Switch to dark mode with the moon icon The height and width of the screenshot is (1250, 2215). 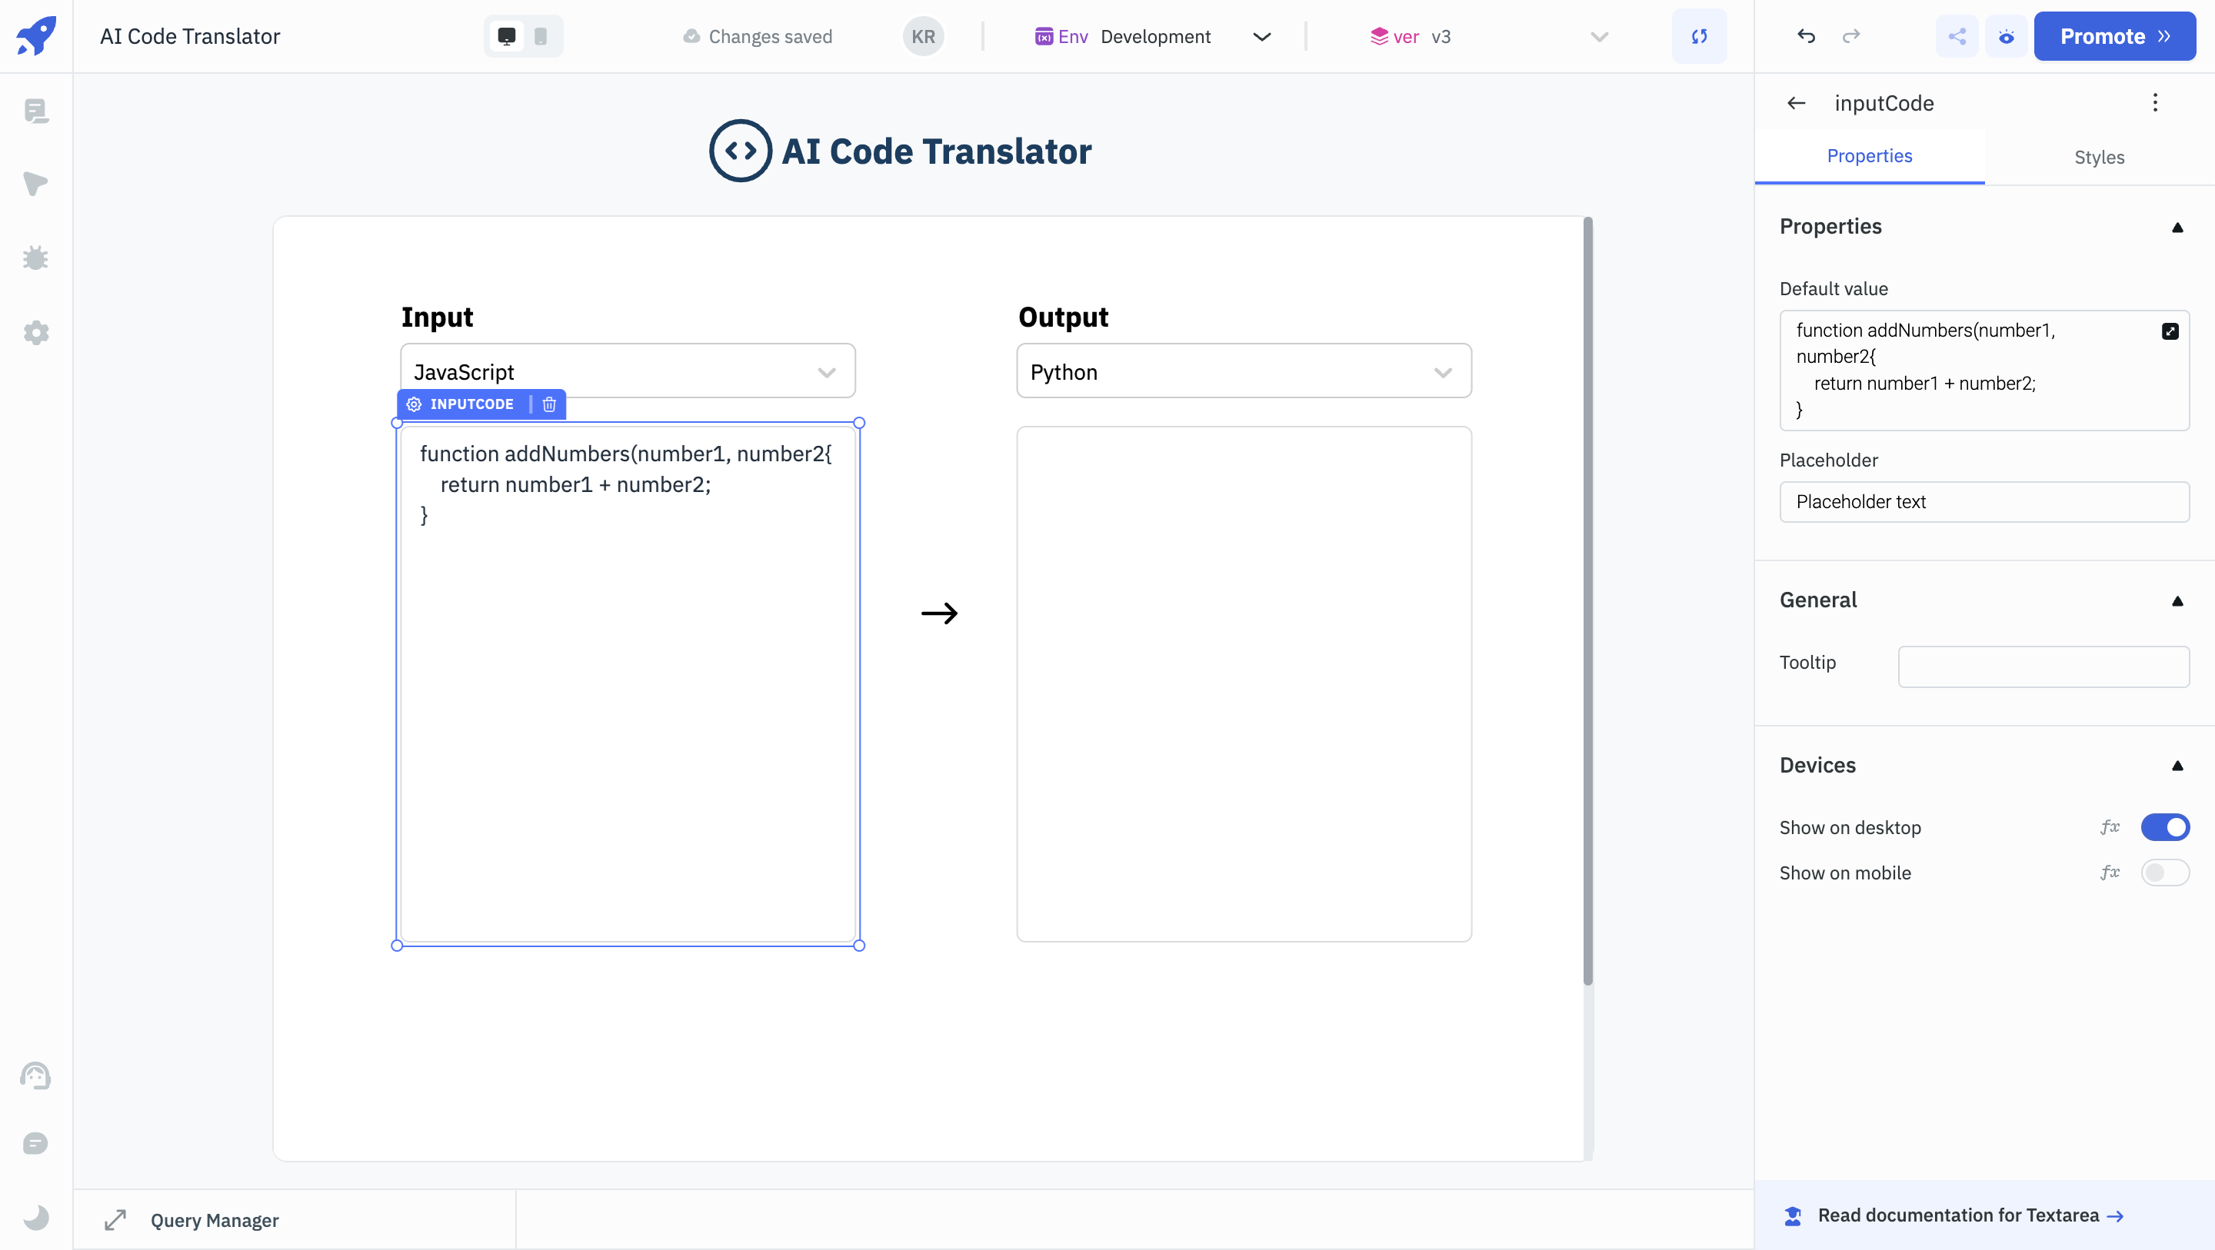[36, 1218]
